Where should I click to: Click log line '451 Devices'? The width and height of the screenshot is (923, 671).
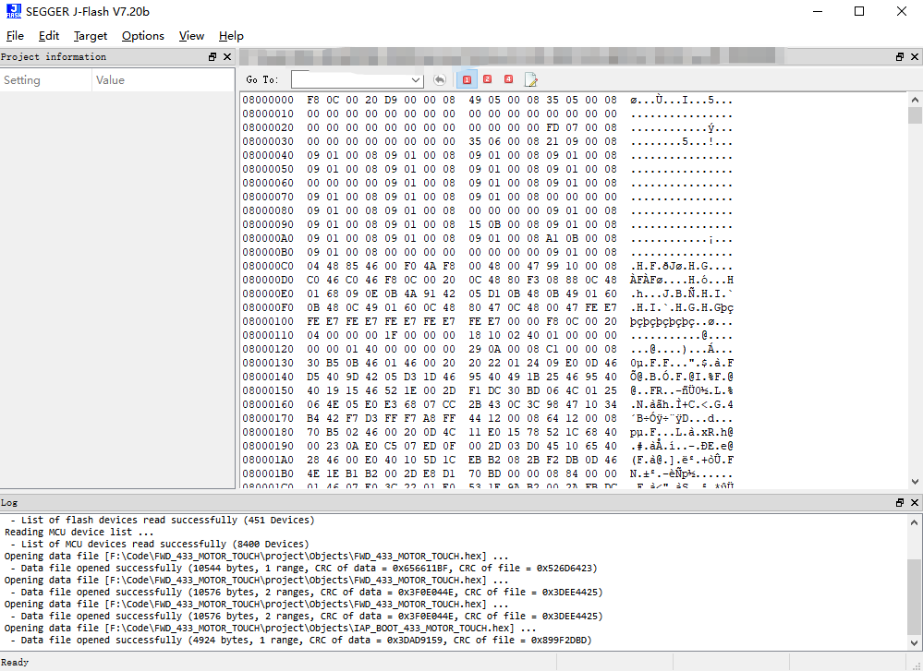(163, 520)
